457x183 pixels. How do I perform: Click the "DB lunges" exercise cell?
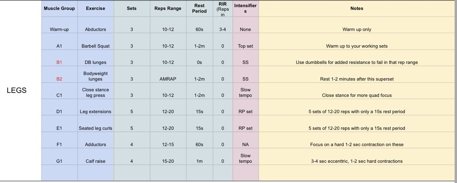tap(96, 62)
